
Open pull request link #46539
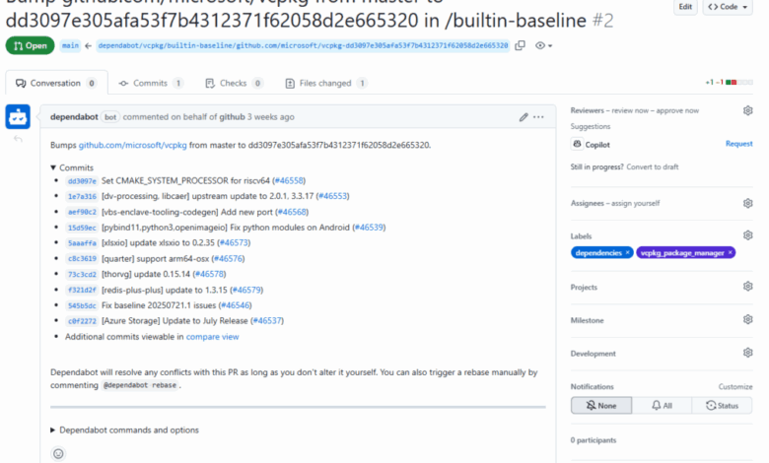tap(369, 228)
